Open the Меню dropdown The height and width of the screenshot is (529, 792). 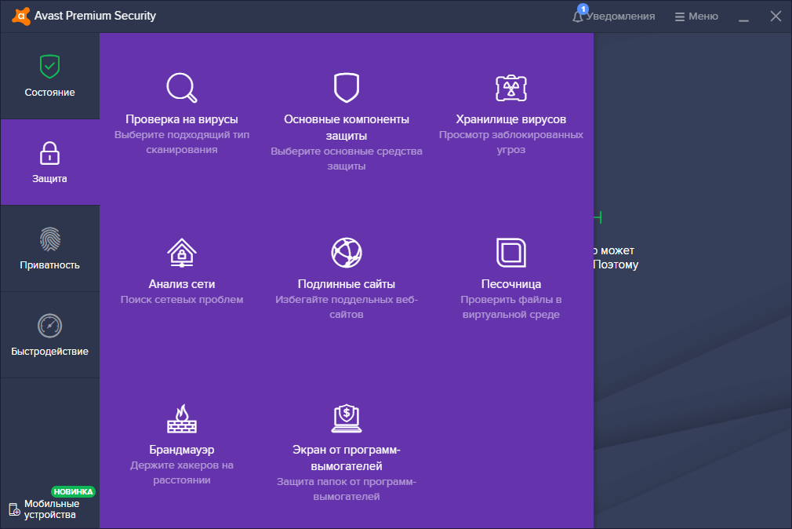point(695,15)
